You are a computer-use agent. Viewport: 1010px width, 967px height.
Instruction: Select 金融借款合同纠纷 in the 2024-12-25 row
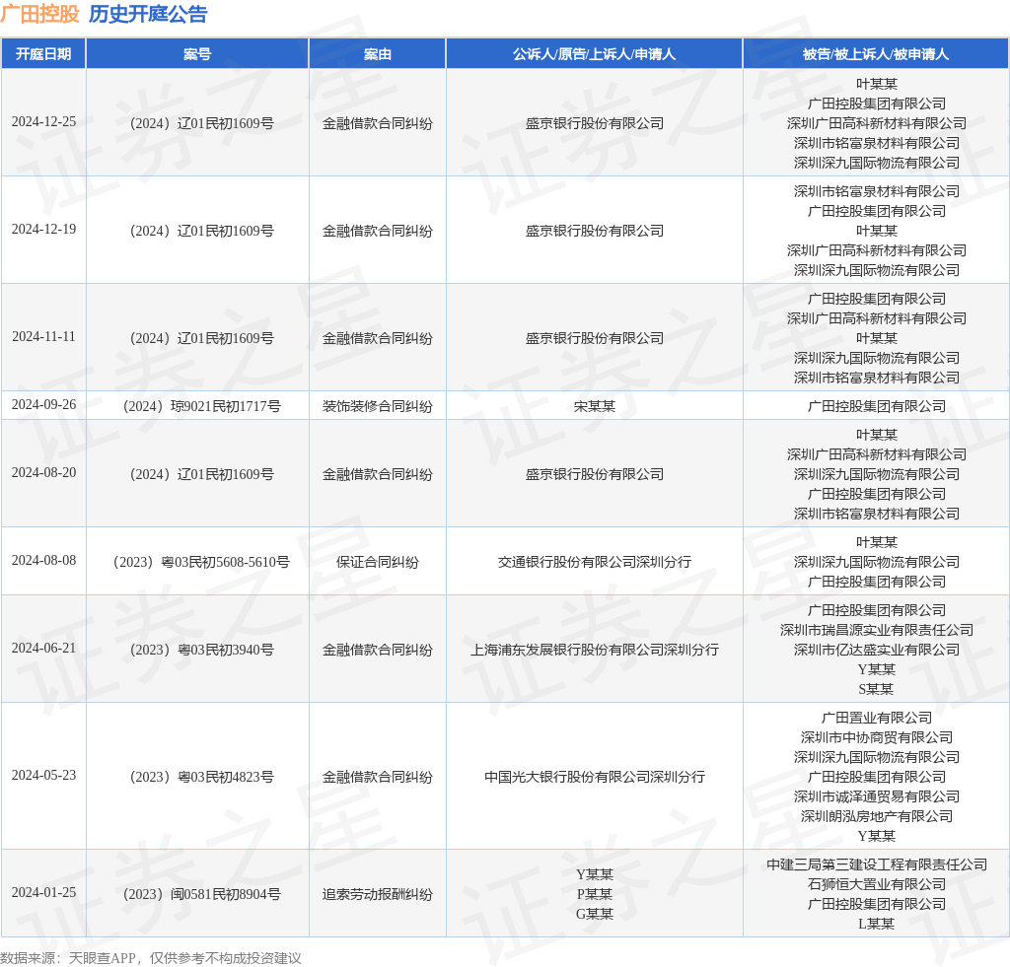pyautogui.click(x=378, y=123)
